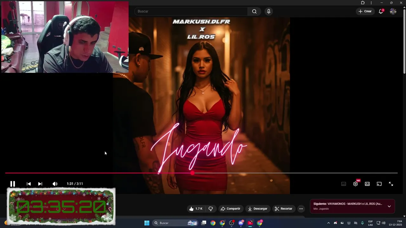406x228 pixels.
Task: Like the video with 1.7 K likes
Action: point(196,209)
